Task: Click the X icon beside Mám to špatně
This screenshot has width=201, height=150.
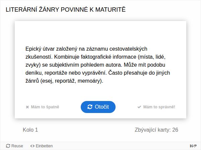Action: [x=27, y=107]
